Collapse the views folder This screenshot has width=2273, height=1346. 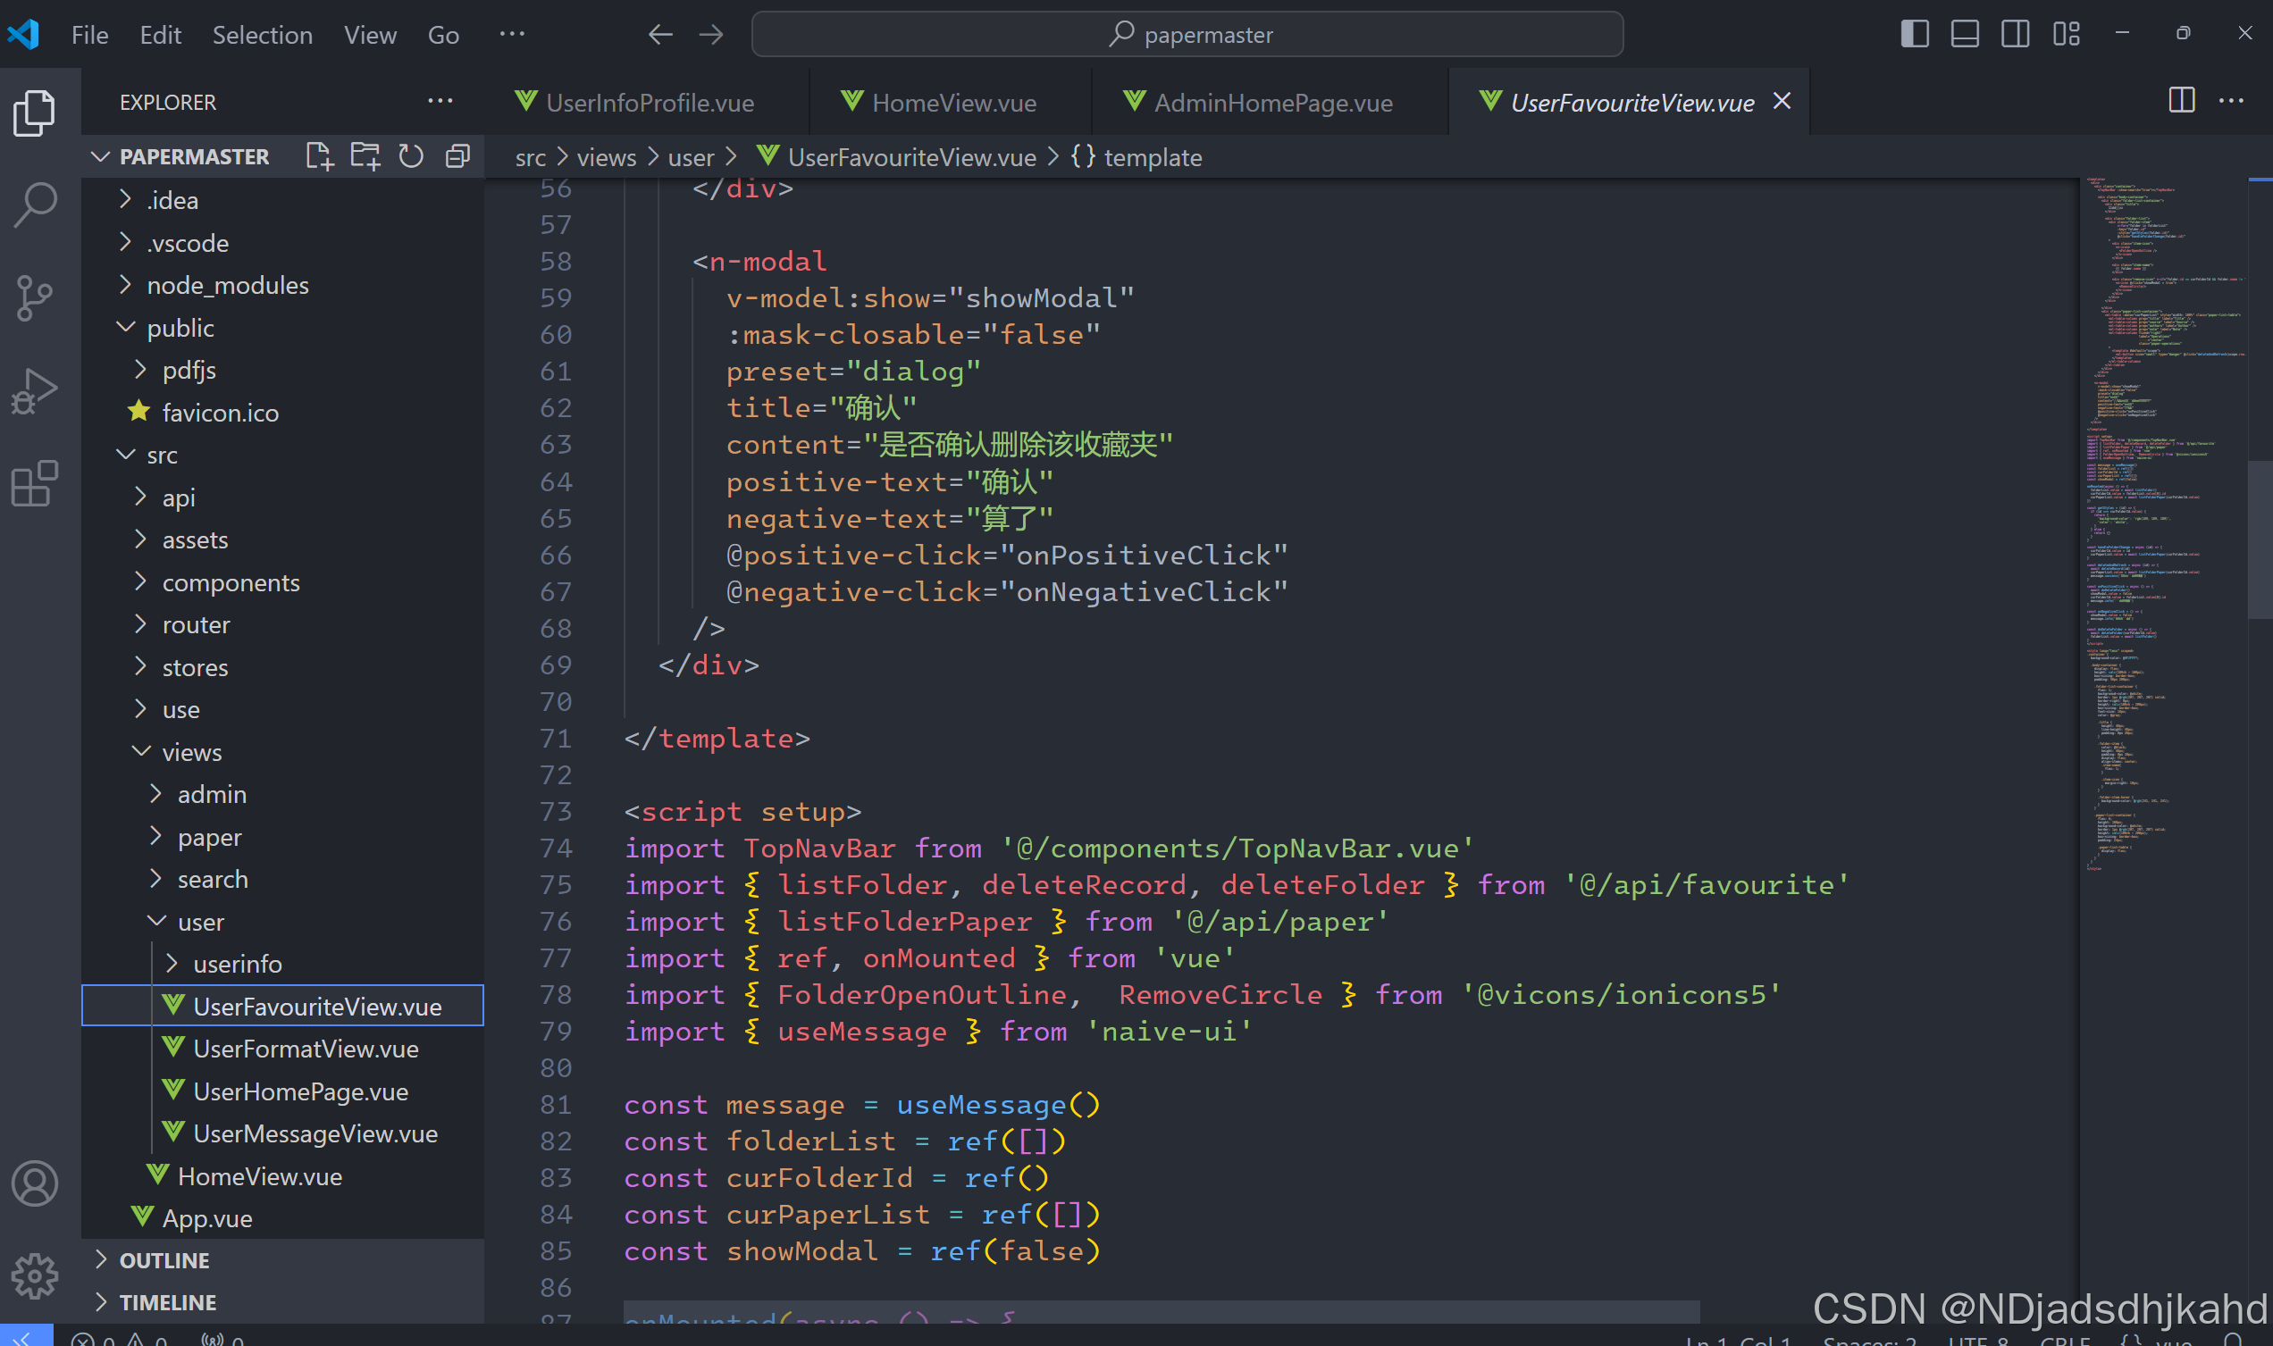(190, 752)
